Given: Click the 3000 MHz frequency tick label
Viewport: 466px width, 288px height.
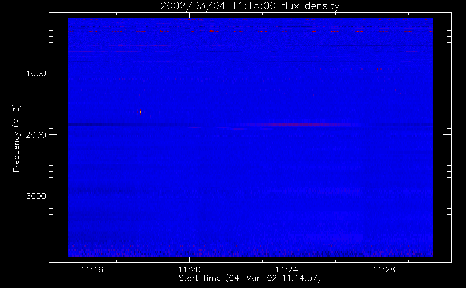Looking at the screenshot, I should pos(36,196).
